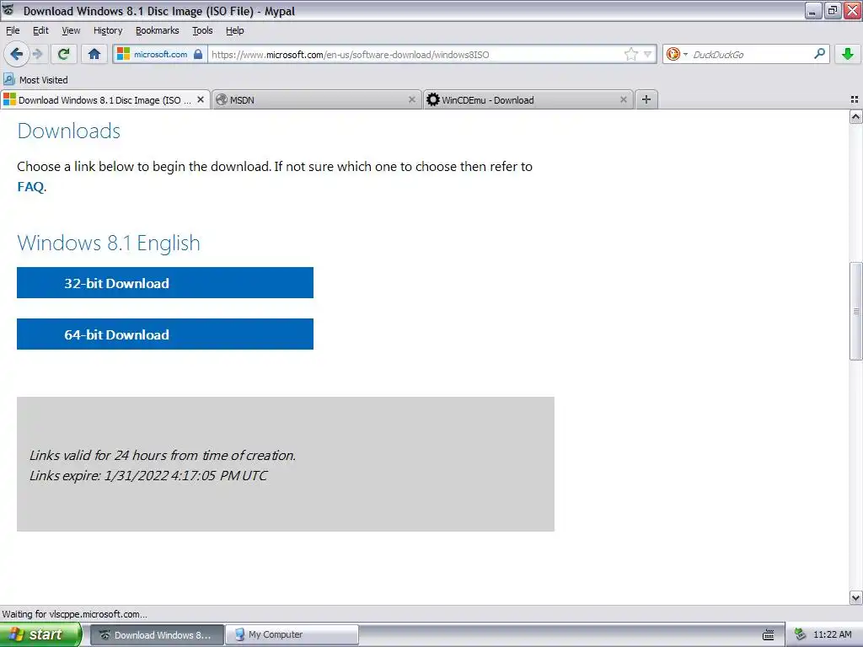863x647 pixels.
Task: Click the 64-bit Download button
Action: [x=165, y=334]
